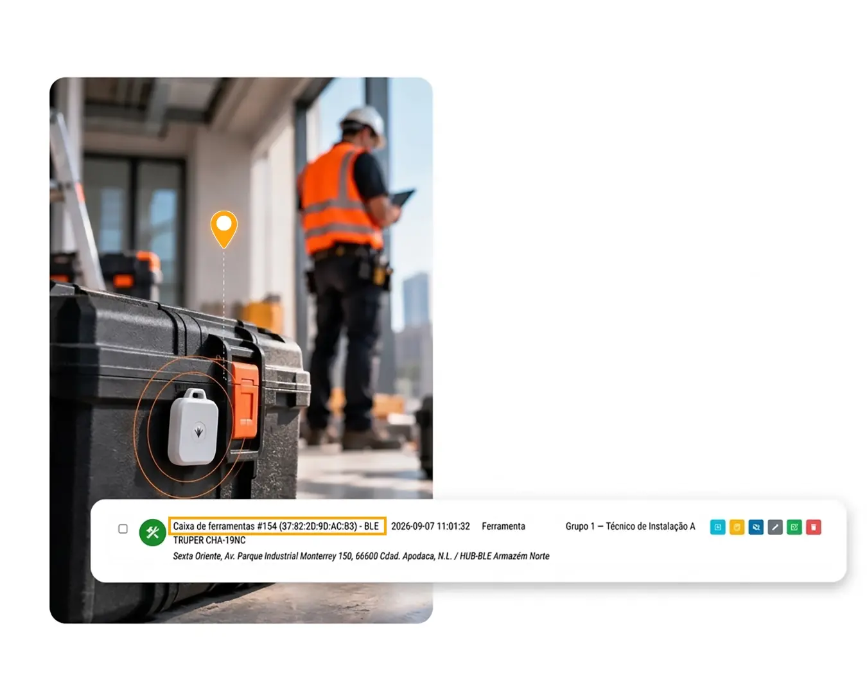The height and width of the screenshot is (693, 867).
Task: Click the light blue action icon in the row
Action: [717, 527]
